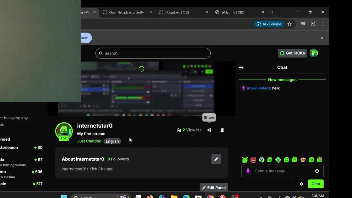Click the Get KICKs button
The height and width of the screenshot is (198, 352).
point(292,53)
